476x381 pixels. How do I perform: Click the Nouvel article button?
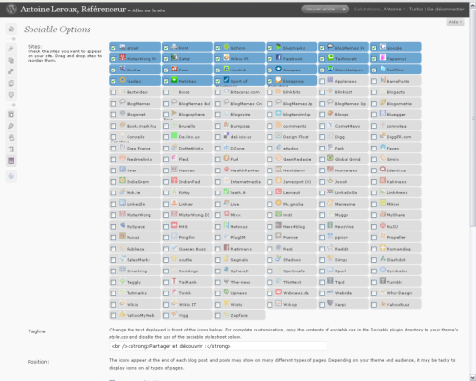[320, 10]
